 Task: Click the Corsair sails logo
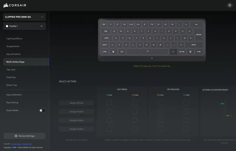click(x=6, y=5)
